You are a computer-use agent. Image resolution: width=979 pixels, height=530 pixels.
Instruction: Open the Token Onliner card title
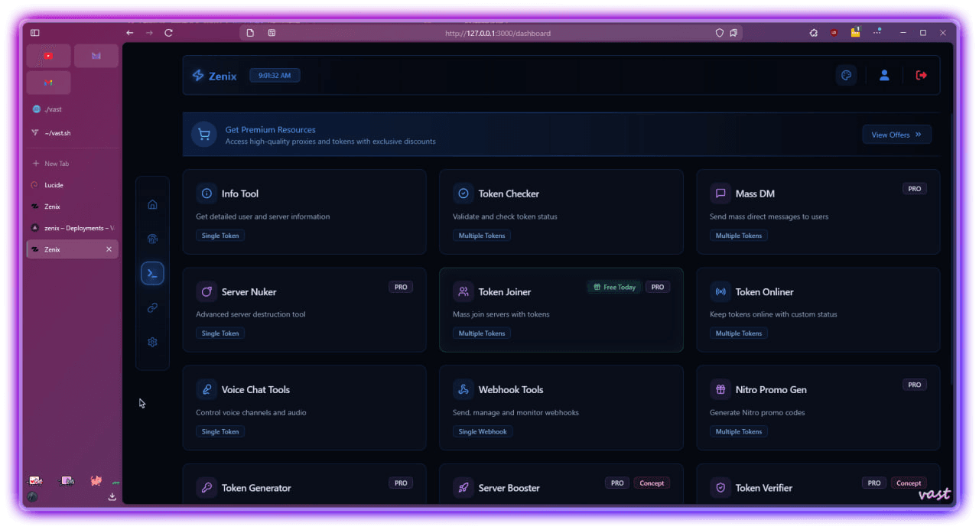tap(764, 292)
